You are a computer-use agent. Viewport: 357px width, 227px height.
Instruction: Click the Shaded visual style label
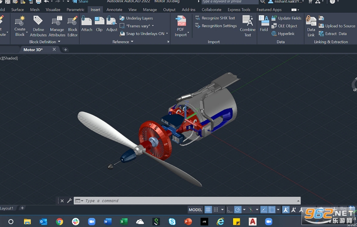point(10,58)
